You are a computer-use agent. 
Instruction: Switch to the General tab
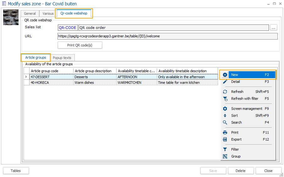30,14
